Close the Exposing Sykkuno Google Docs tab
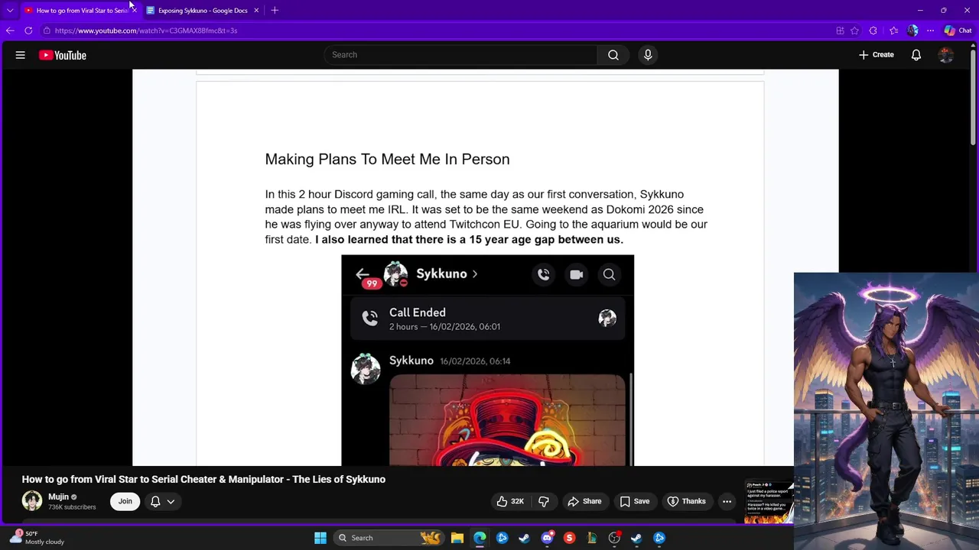 point(256,11)
